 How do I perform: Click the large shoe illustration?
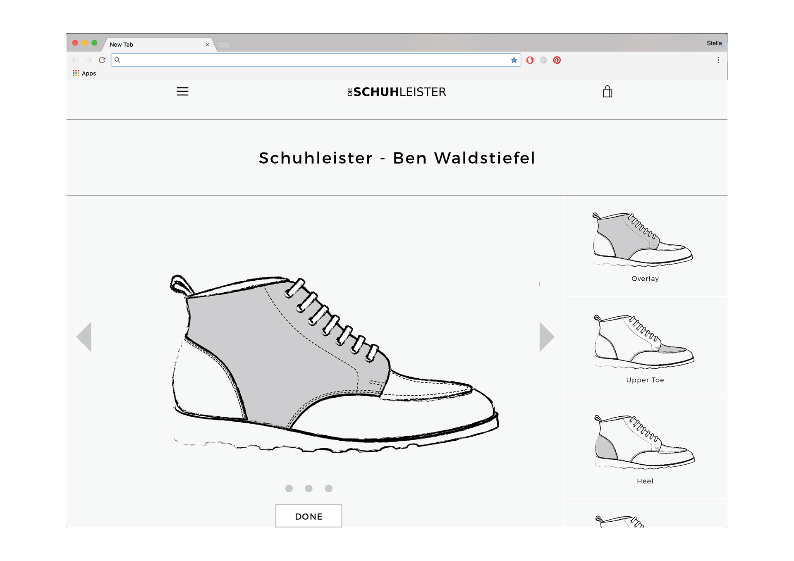[x=334, y=364]
